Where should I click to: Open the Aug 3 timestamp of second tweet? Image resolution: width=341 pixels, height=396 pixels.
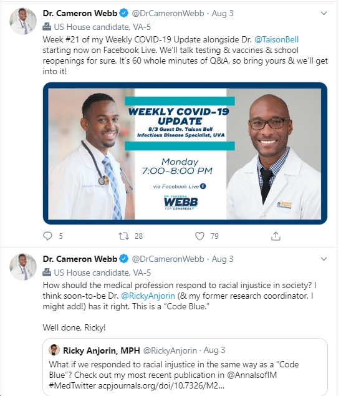coord(223,259)
